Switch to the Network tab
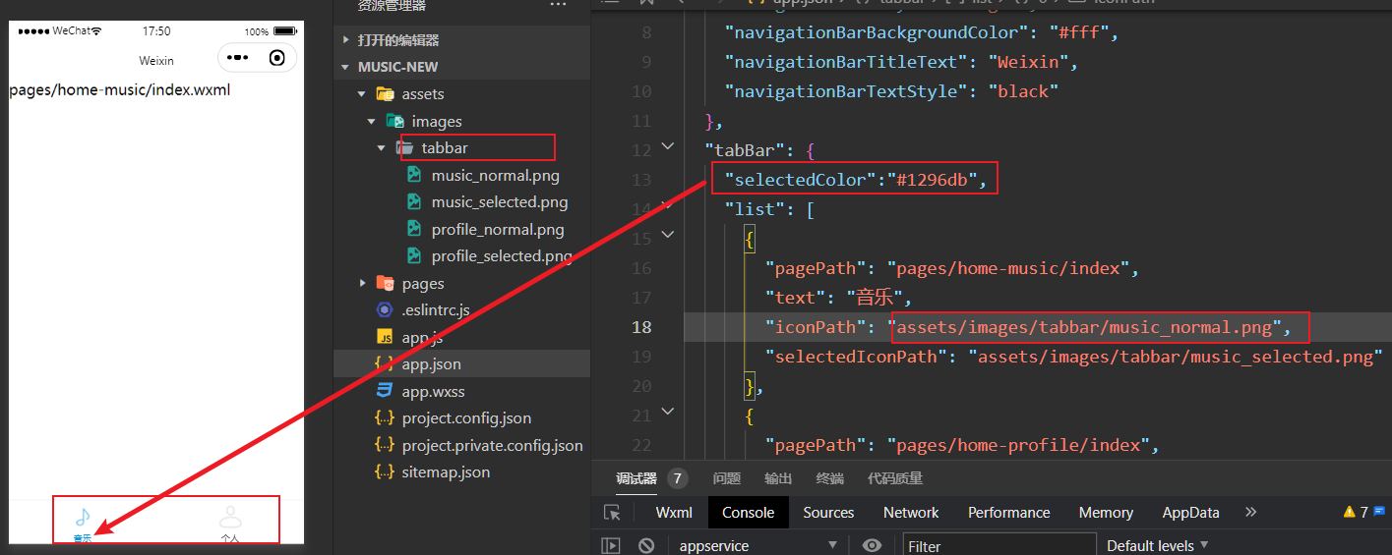The height and width of the screenshot is (555, 1392). coord(911,513)
